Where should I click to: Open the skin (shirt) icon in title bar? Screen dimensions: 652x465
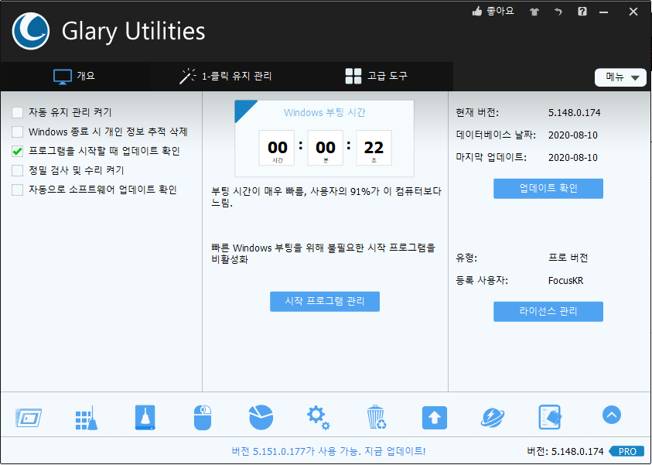coord(534,12)
